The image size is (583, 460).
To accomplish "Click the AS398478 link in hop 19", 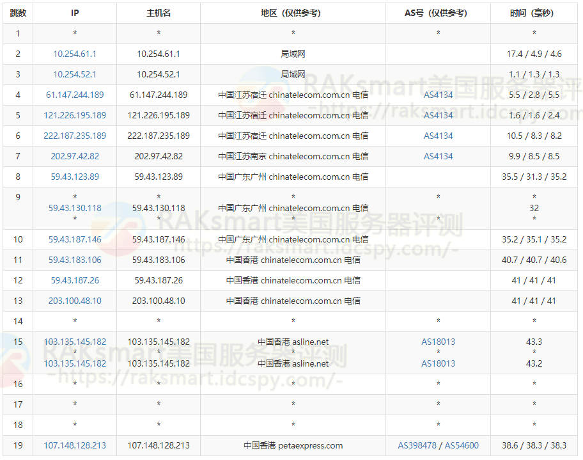I will [x=417, y=446].
